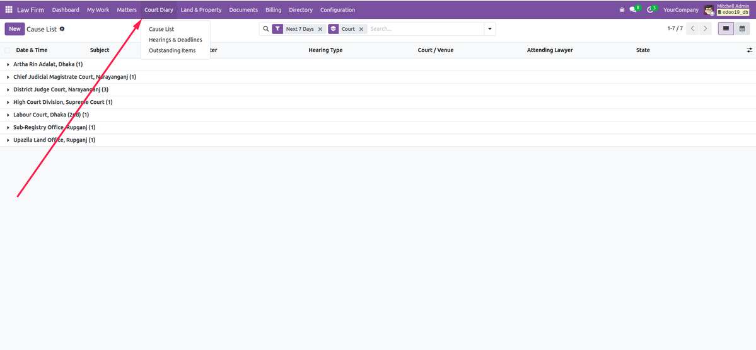Go to previous page of records

pyautogui.click(x=693, y=29)
